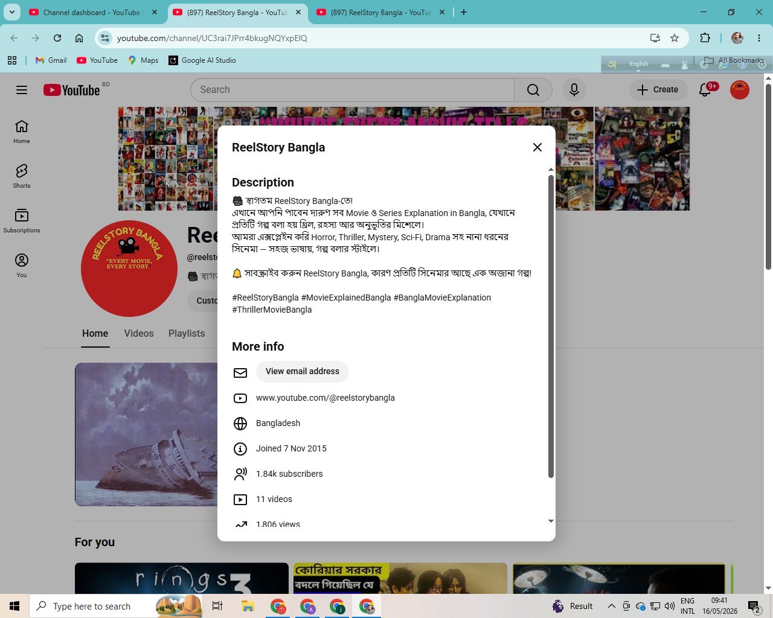
Task: Switch to the channel Home tab
Action: point(95,334)
